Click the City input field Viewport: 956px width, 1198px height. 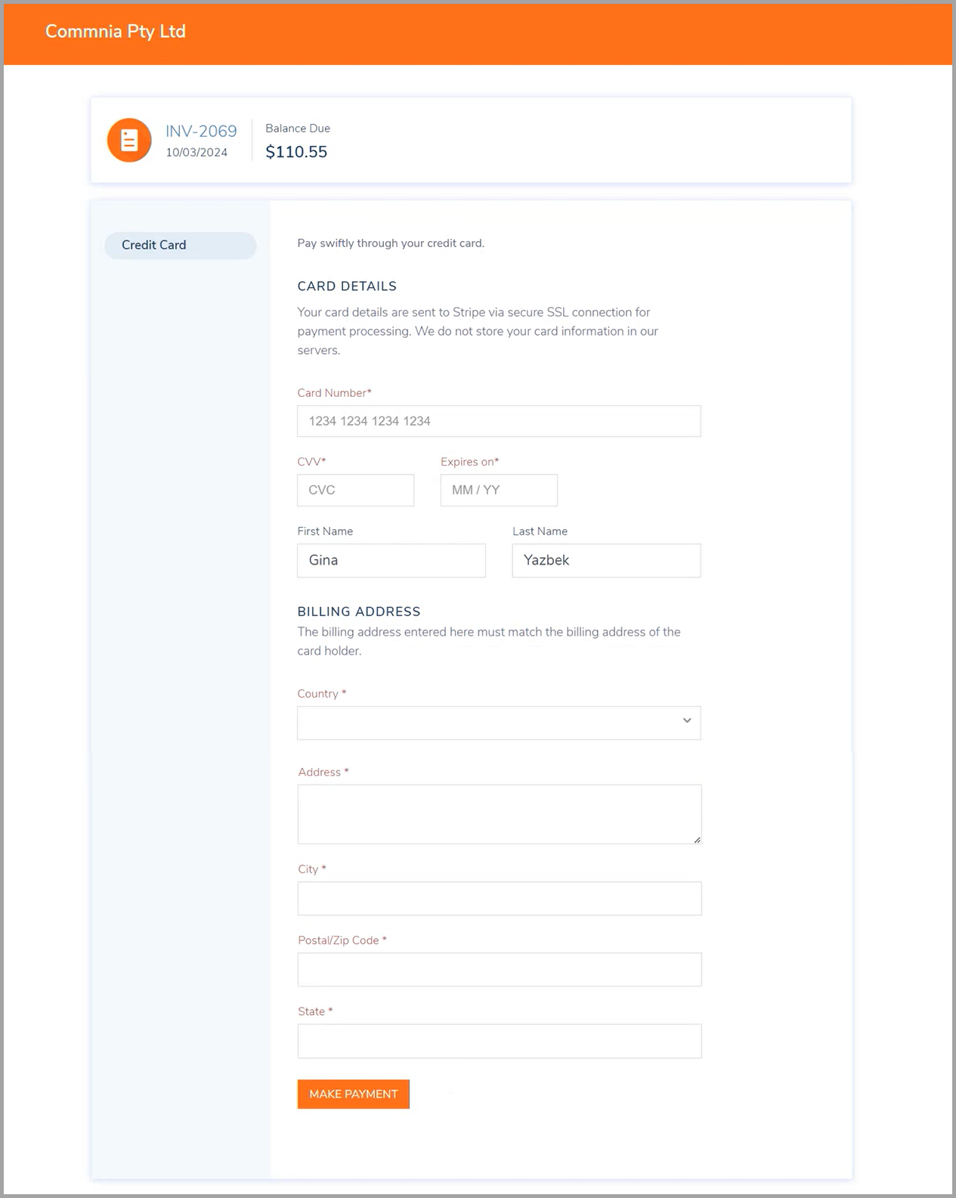tap(500, 898)
